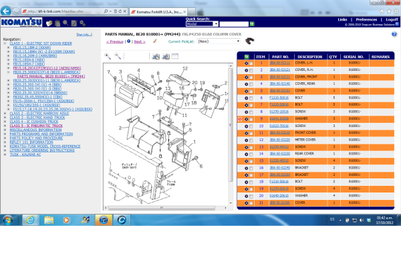Click blue help icon between Previous and Next
Image resolution: width=401 pixels, height=254 pixels.
(x=128, y=41)
